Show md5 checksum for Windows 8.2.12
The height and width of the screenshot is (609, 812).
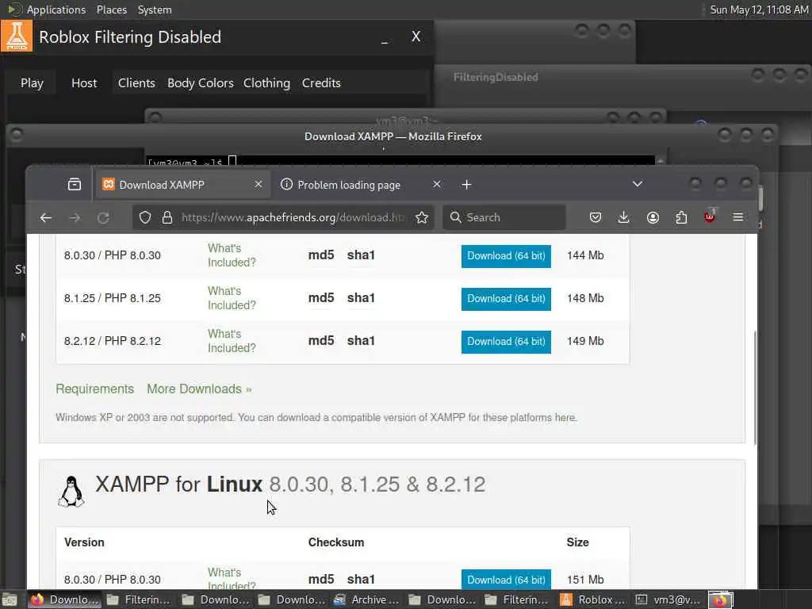click(321, 341)
